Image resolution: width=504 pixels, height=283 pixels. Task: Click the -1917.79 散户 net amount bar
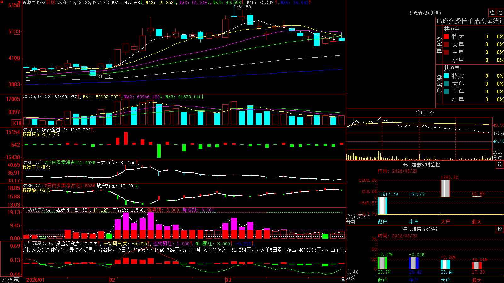[x=382, y=206]
